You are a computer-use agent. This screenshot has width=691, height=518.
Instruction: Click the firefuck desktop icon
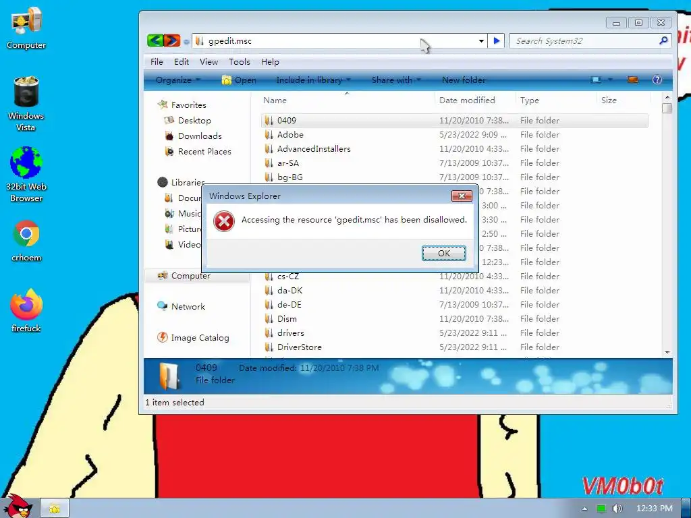[x=26, y=311]
